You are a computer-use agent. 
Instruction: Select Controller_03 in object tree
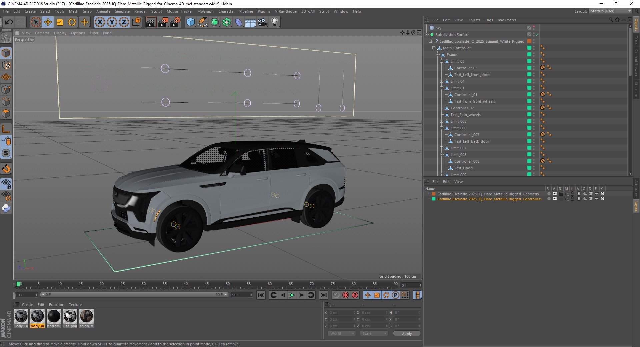[x=466, y=68]
